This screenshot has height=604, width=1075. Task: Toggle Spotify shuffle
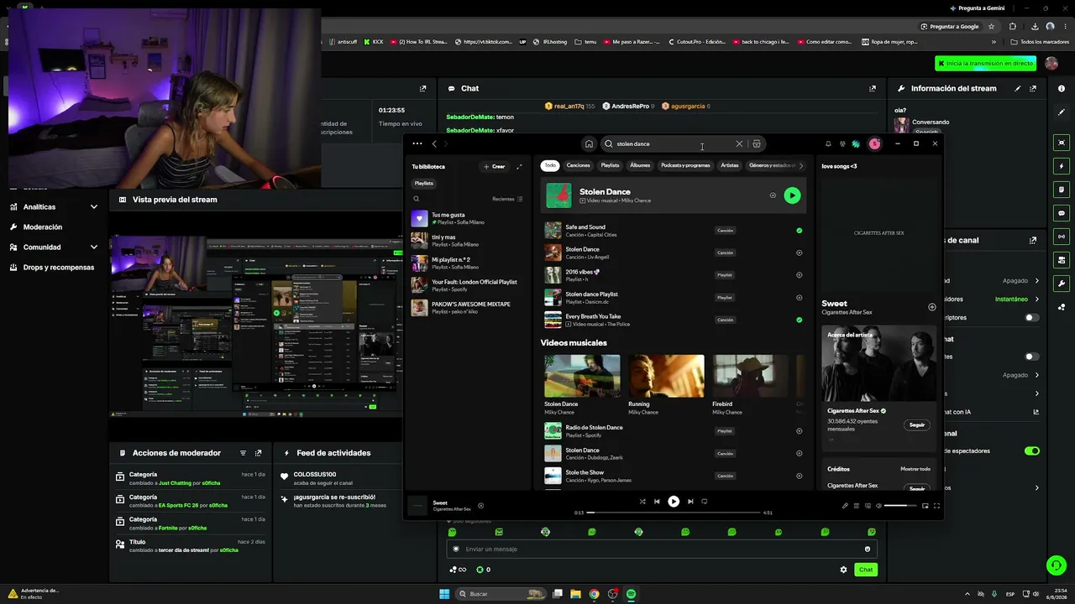click(642, 502)
